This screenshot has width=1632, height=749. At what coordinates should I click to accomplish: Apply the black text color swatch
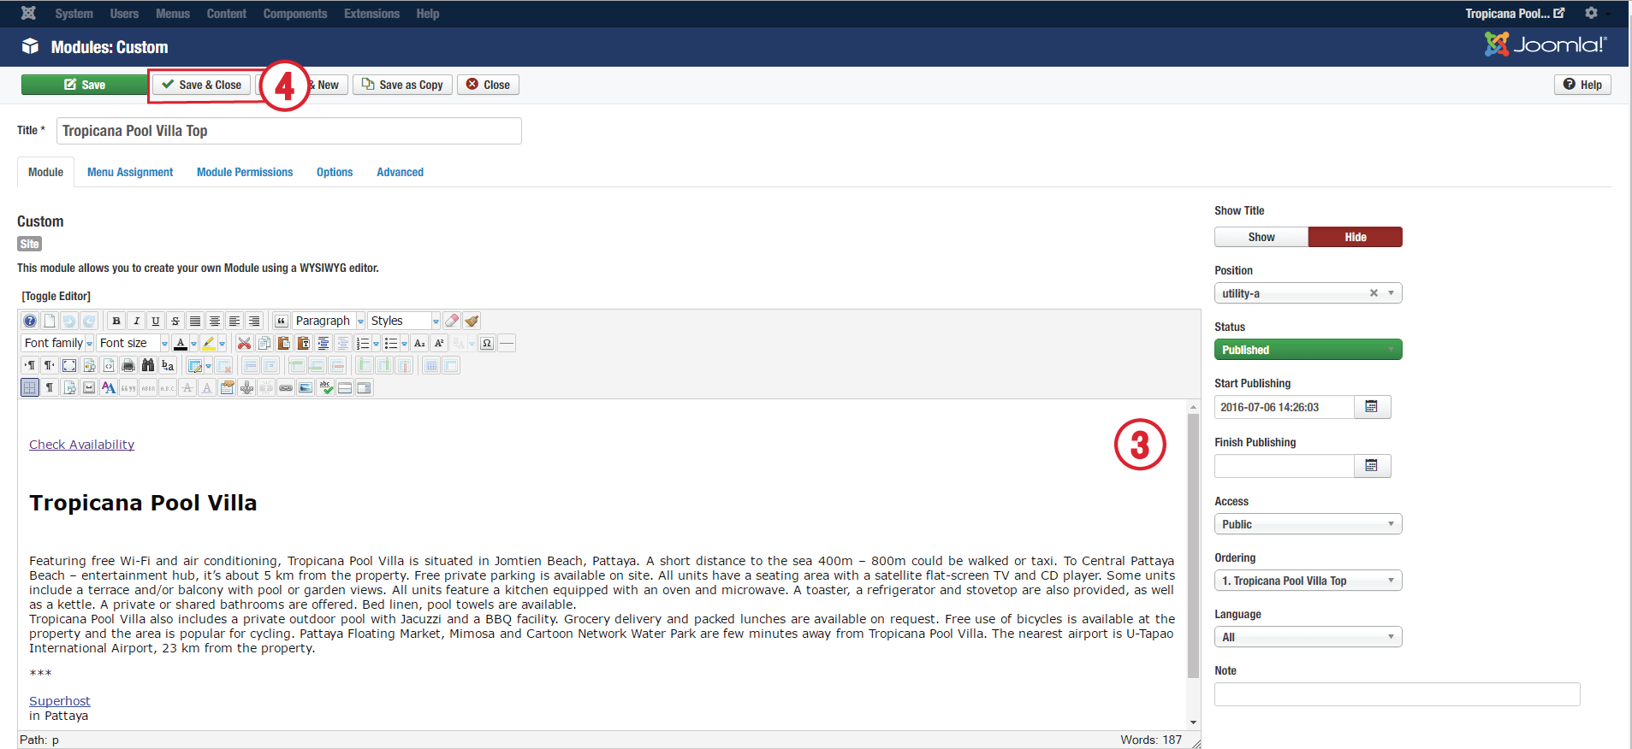pos(181,343)
